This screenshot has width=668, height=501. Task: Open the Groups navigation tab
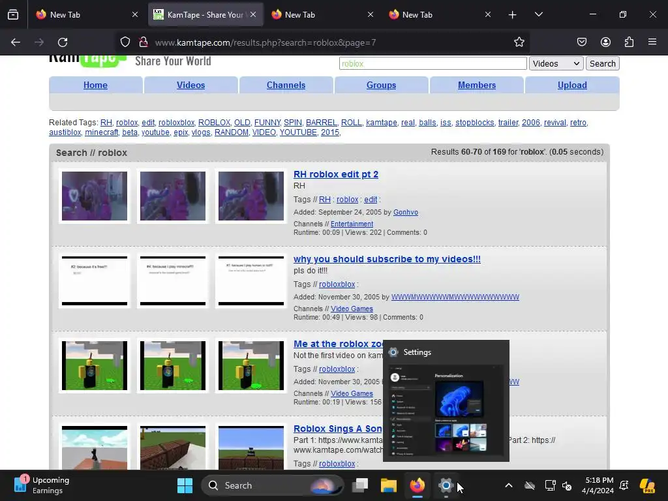pyautogui.click(x=381, y=85)
